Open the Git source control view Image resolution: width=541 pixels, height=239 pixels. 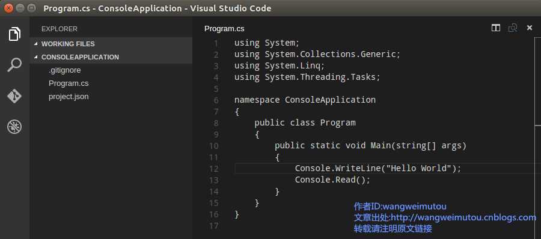pyautogui.click(x=14, y=96)
